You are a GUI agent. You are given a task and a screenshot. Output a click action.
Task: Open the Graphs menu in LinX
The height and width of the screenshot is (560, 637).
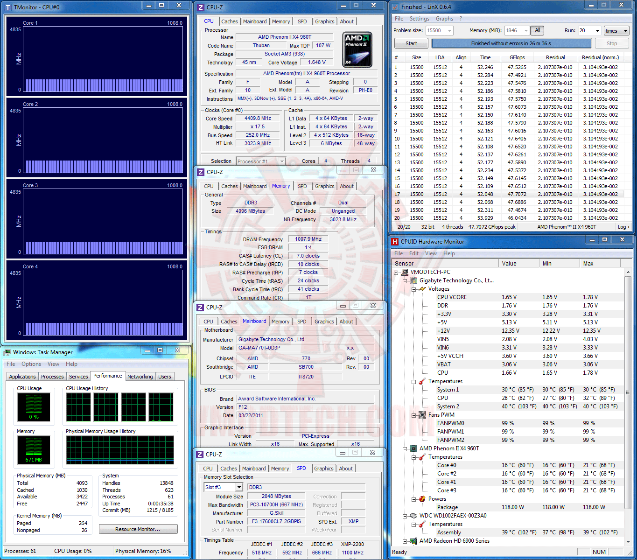tap(444, 19)
